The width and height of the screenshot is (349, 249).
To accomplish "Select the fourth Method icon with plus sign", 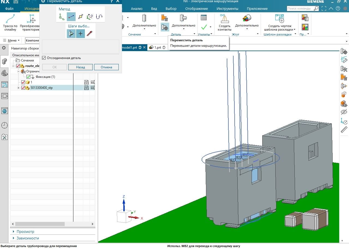I will pyautogui.click(x=90, y=17).
